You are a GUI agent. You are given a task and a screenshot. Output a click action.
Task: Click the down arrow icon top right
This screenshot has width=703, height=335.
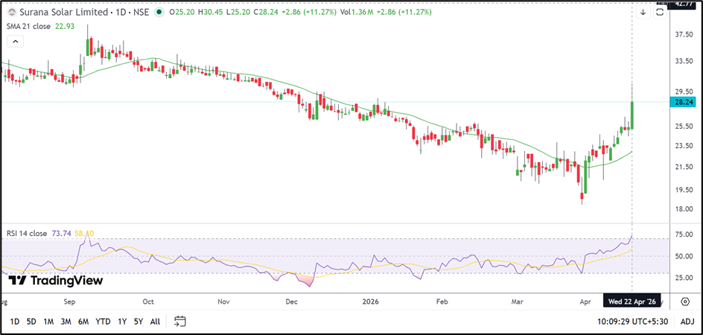tap(643, 12)
